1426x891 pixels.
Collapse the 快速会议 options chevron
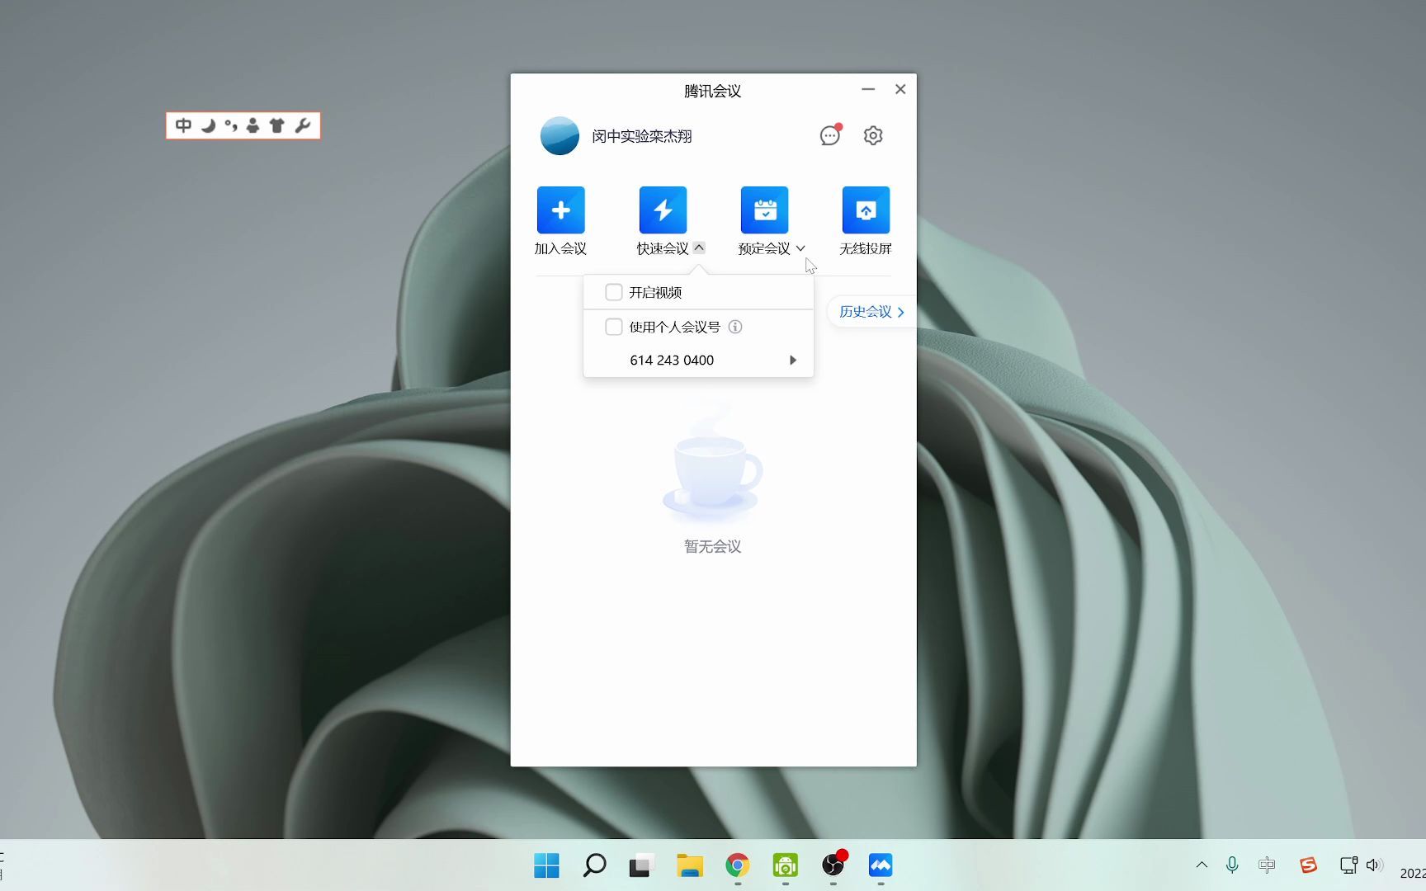point(699,247)
